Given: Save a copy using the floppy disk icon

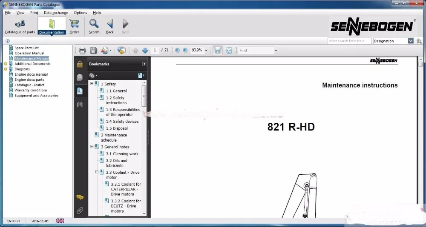Looking at the screenshot, I should click(x=93, y=51).
